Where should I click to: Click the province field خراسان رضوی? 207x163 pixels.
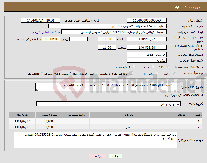pos(147,55)
